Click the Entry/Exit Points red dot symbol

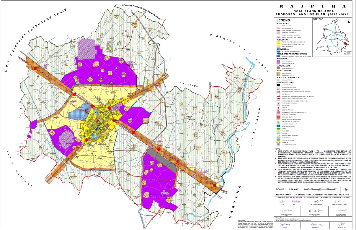278,110
